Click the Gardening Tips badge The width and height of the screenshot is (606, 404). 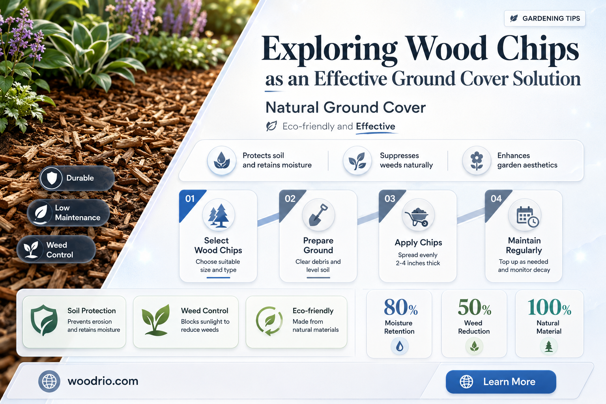point(544,18)
